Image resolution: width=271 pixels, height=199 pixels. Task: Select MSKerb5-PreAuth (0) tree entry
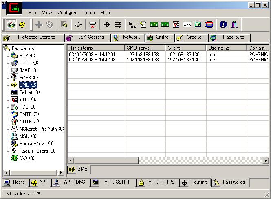(x=42, y=129)
